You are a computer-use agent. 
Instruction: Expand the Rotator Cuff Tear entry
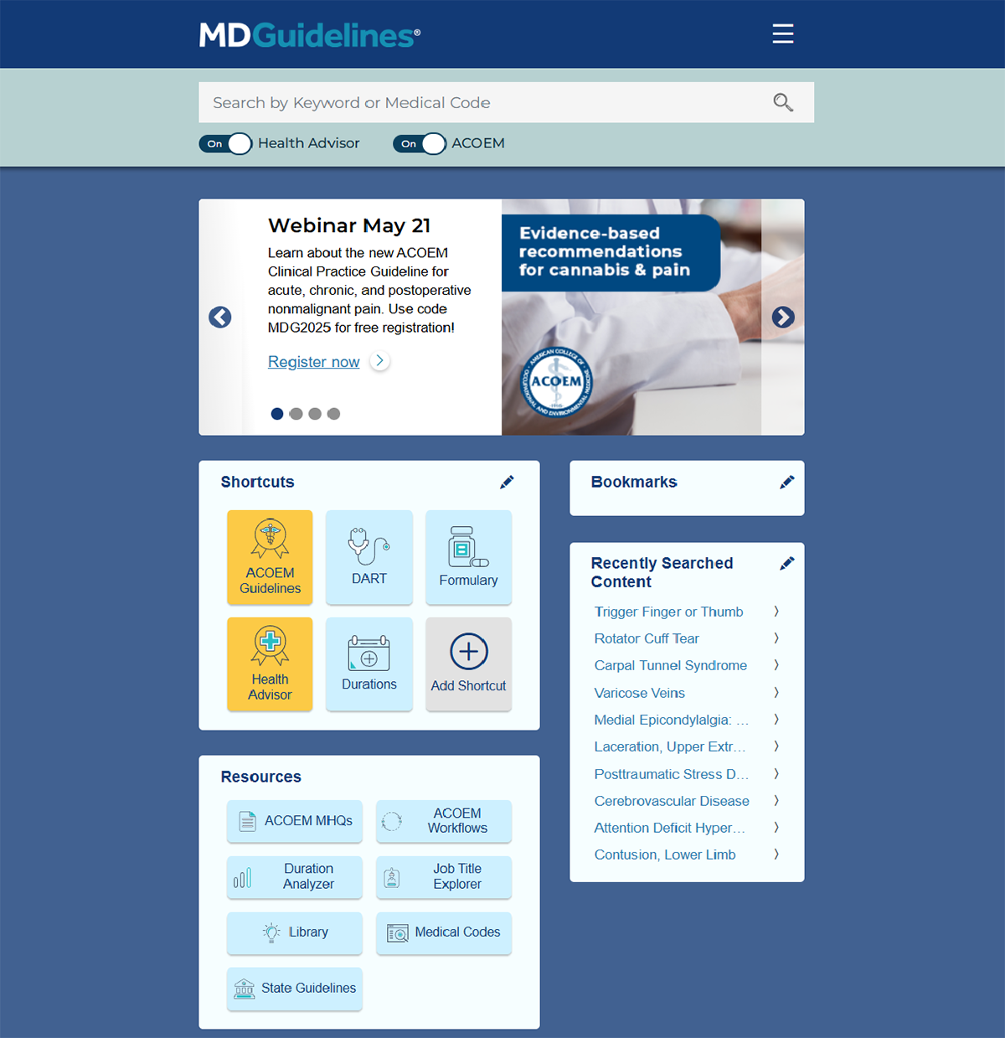(776, 638)
